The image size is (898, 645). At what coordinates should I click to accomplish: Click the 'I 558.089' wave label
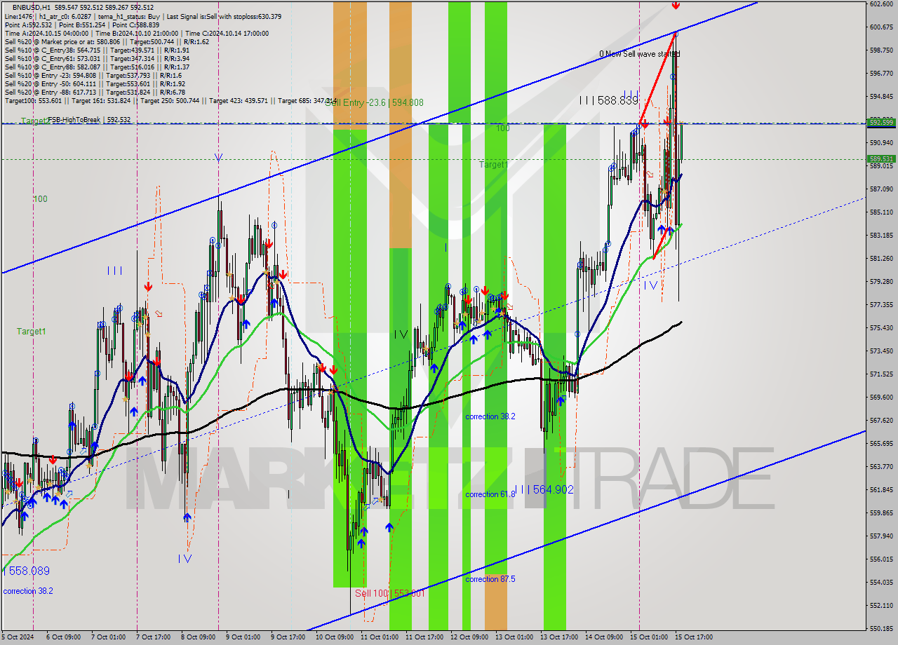27,571
